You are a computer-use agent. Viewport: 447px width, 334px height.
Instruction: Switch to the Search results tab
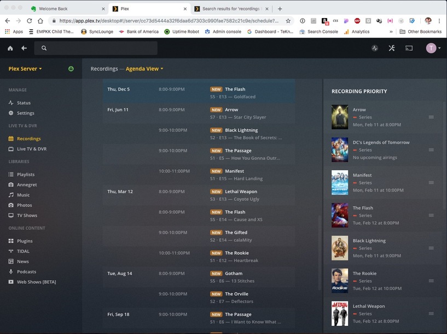click(231, 9)
